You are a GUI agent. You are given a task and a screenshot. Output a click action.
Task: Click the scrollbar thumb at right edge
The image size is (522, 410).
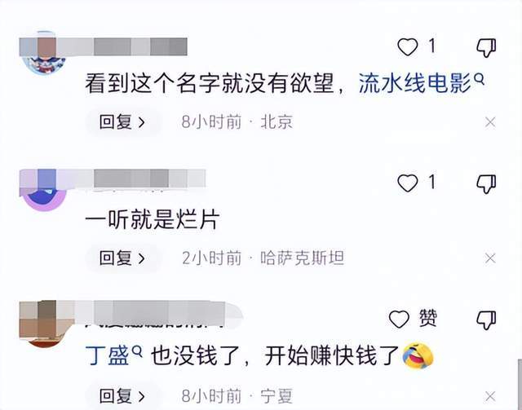[x=520, y=385]
